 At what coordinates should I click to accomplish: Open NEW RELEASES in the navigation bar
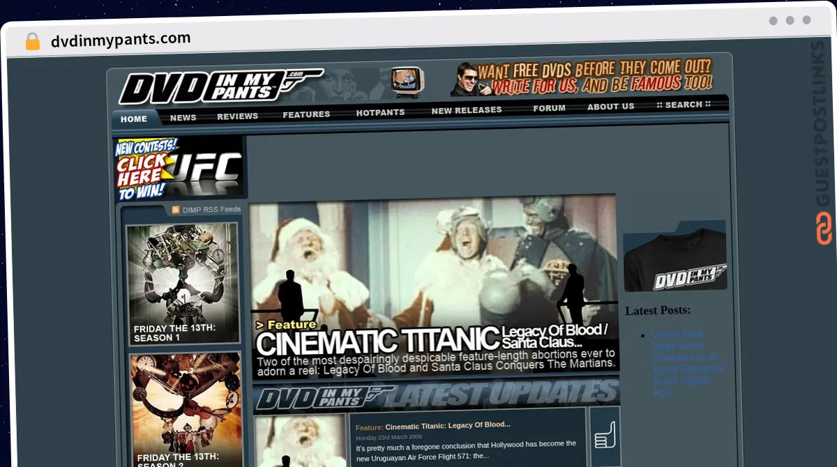pyautogui.click(x=467, y=110)
